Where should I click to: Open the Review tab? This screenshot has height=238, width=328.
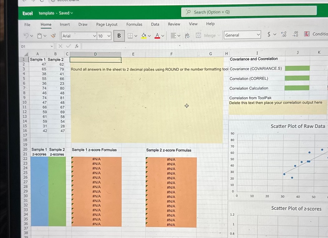[x=174, y=24]
